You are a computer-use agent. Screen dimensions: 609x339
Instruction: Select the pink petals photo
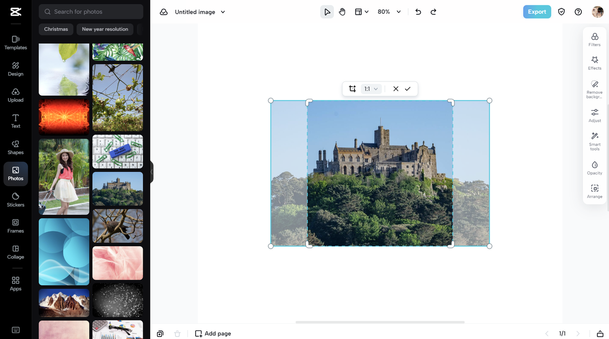pyautogui.click(x=118, y=263)
